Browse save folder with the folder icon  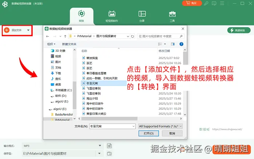pyautogui.click(x=109, y=154)
